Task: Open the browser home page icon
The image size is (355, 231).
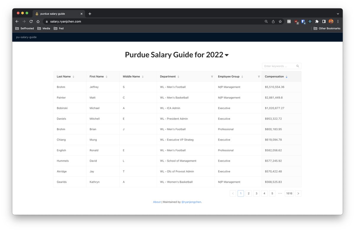Action: [x=38, y=21]
